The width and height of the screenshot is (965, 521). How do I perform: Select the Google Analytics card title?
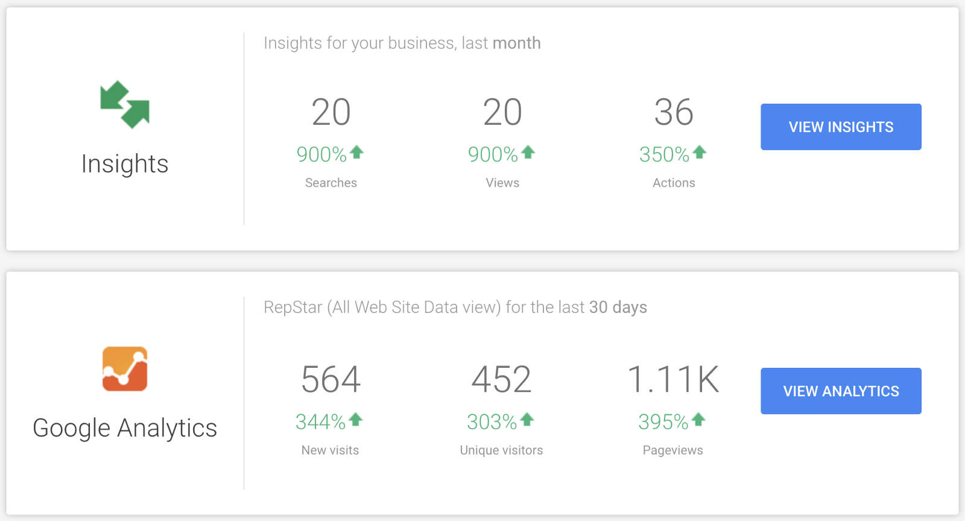(125, 428)
